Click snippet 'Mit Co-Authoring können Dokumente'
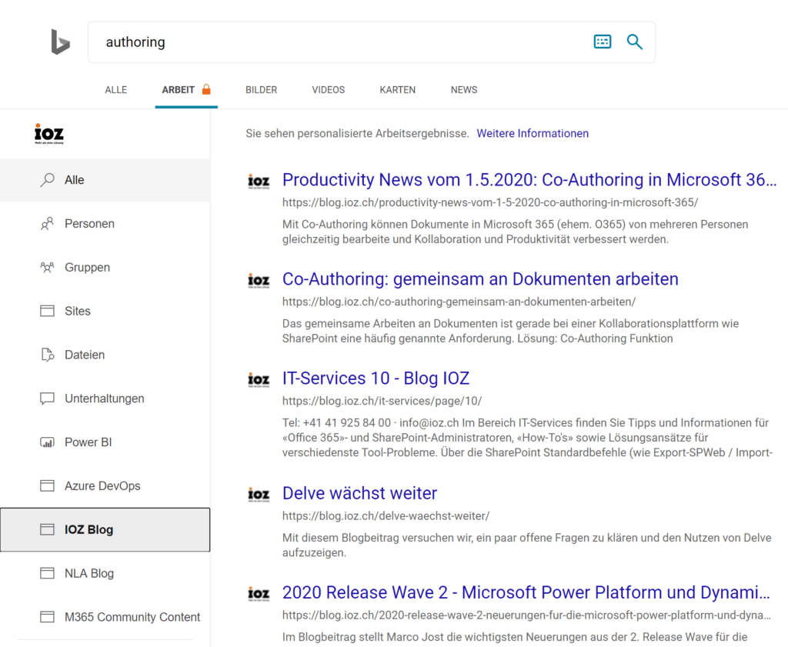The image size is (788, 647). click(x=515, y=232)
